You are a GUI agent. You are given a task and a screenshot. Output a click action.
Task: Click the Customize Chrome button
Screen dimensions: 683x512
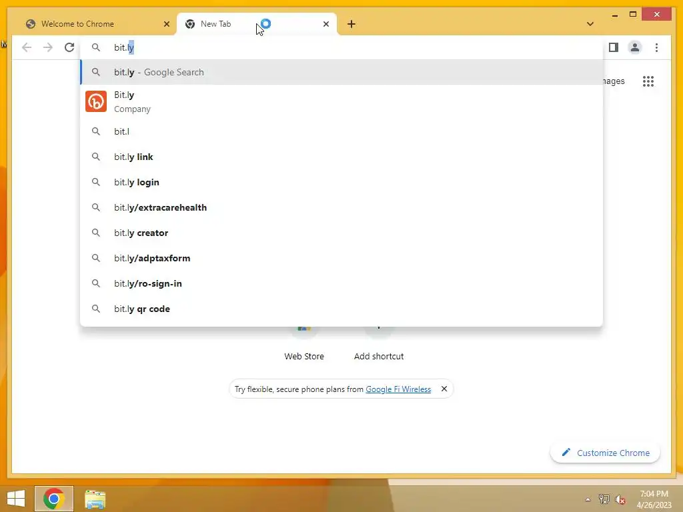606,453
